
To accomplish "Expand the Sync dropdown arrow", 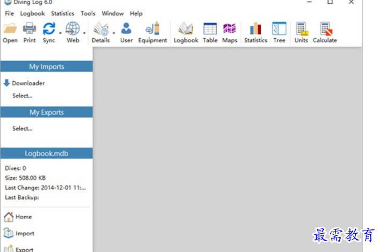I will 60,33.
